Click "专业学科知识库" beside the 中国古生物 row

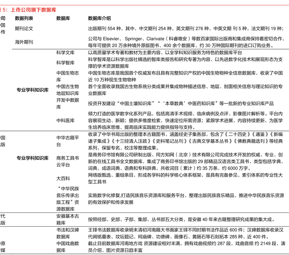(32, 90)
